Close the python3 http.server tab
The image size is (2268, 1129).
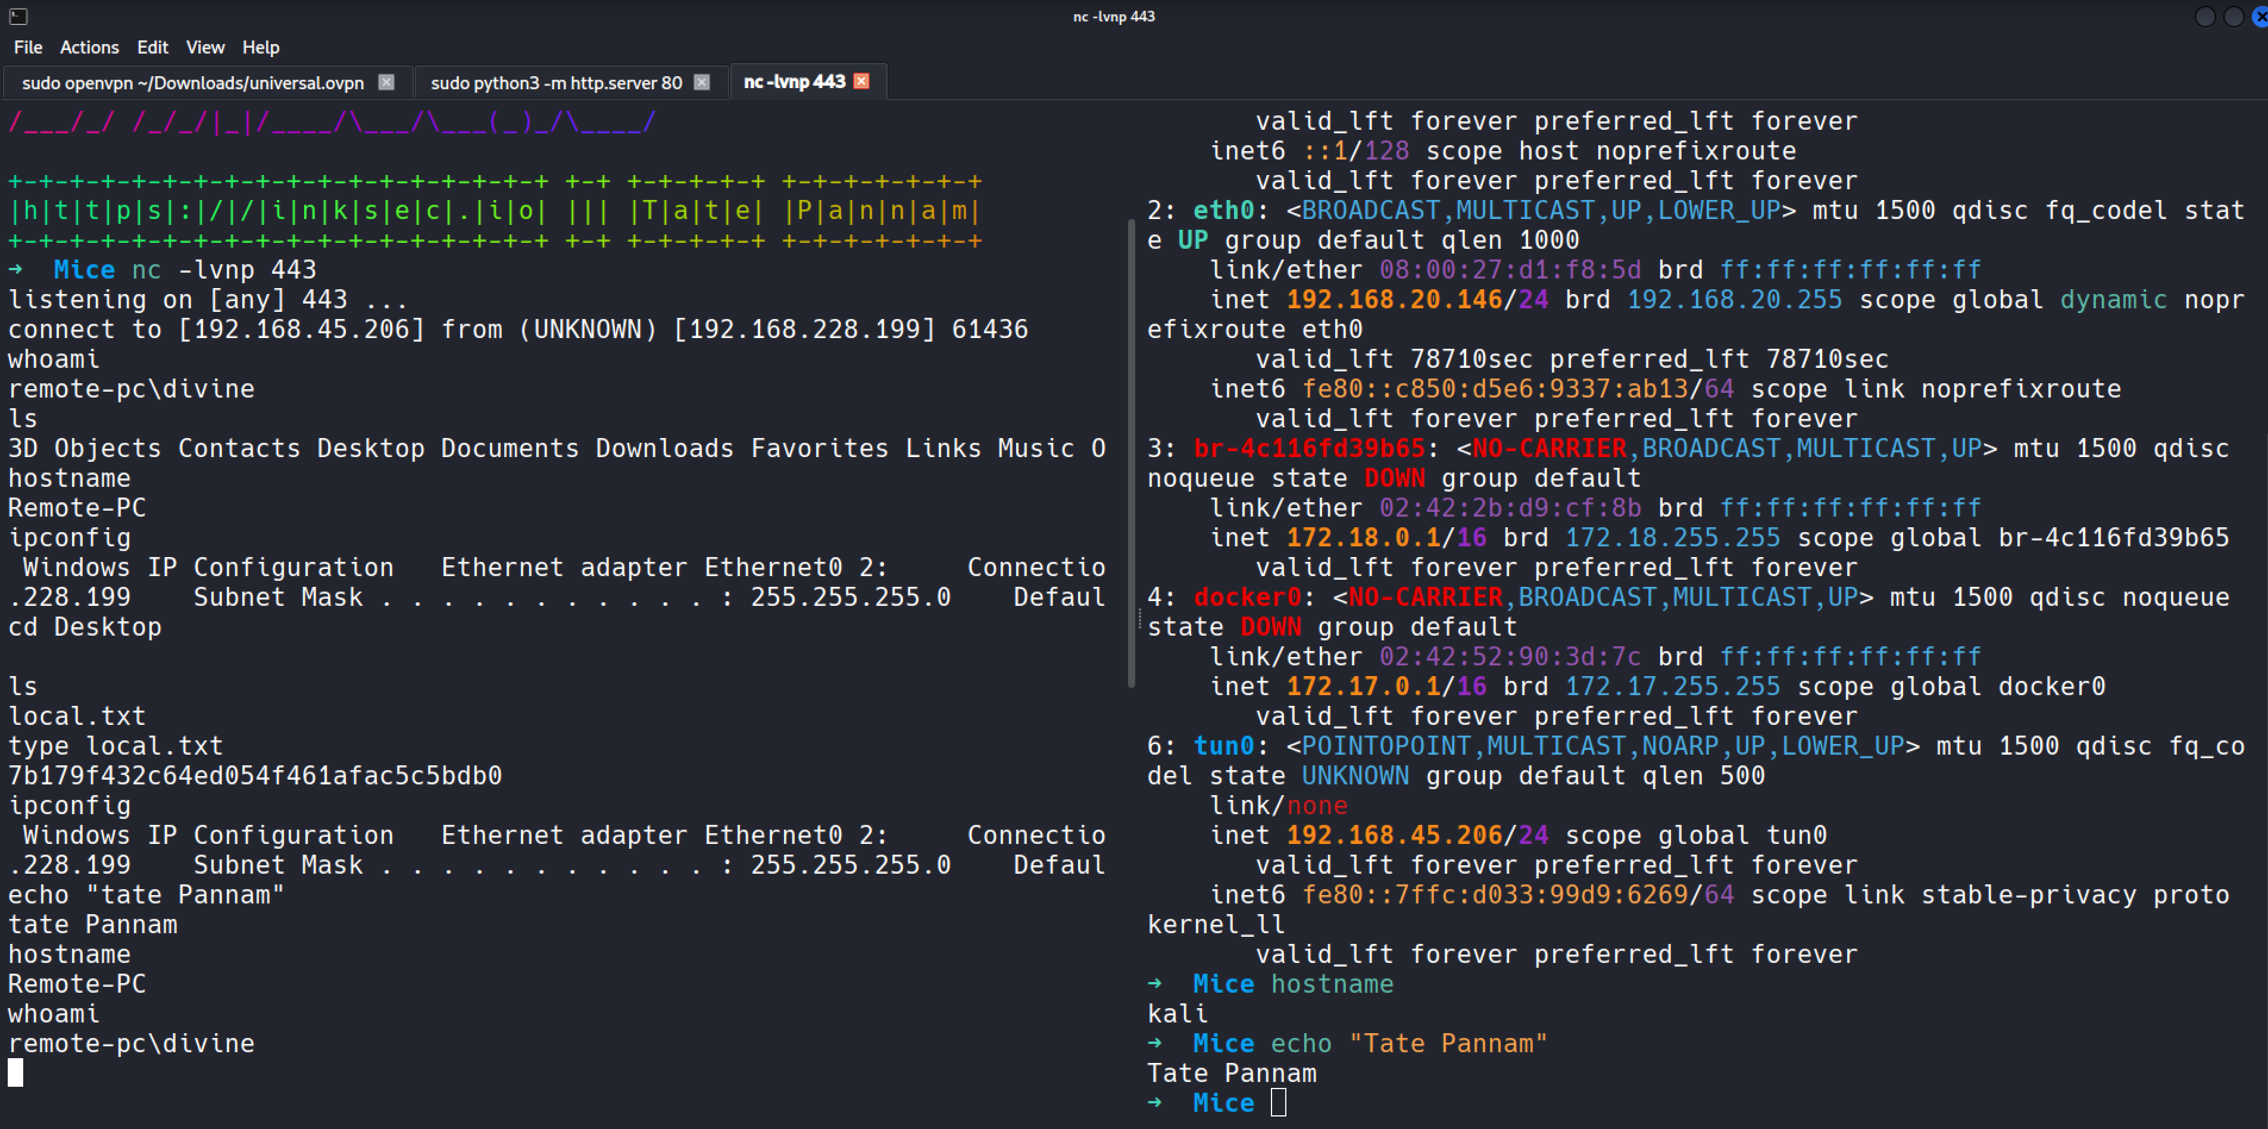tap(702, 82)
